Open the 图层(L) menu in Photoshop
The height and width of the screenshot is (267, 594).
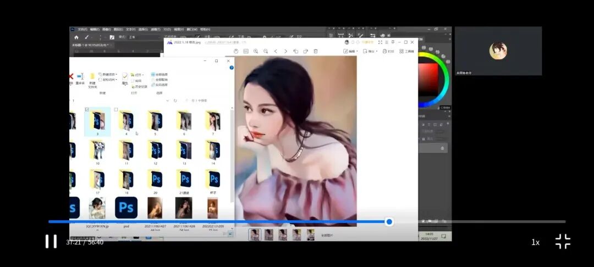click(x=118, y=29)
